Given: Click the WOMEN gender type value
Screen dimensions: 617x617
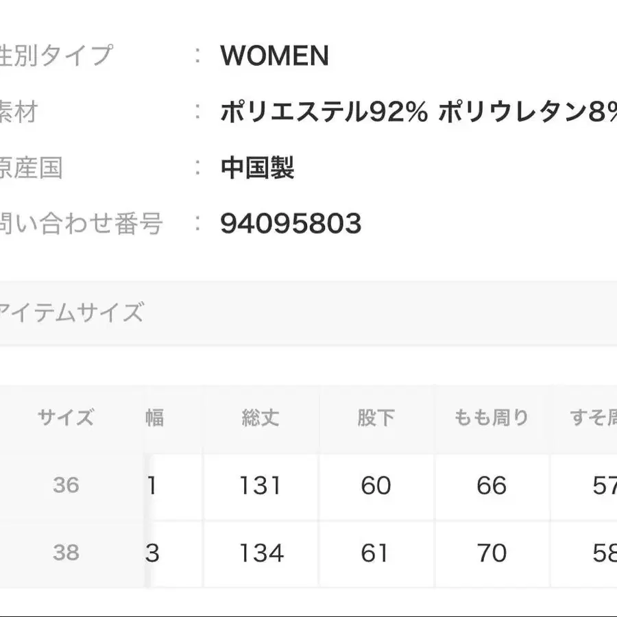Looking at the screenshot, I should [x=274, y=56].
